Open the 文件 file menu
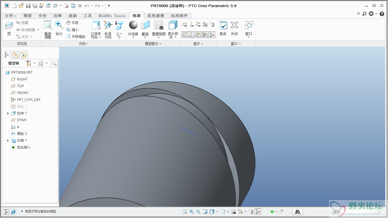389x219 pixels. point(10,16)
